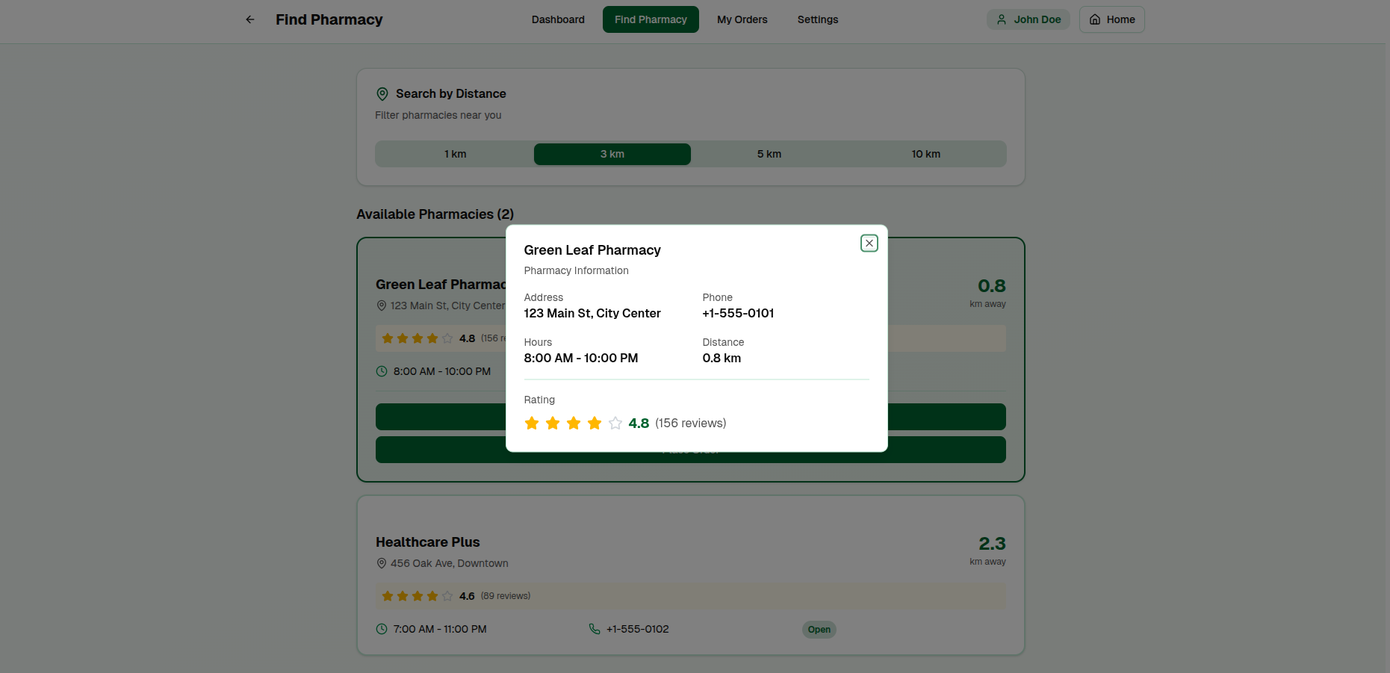Go to My Orders tab
The height and width of the screenshot is (673, 1390).
click(x=742, y=19)
